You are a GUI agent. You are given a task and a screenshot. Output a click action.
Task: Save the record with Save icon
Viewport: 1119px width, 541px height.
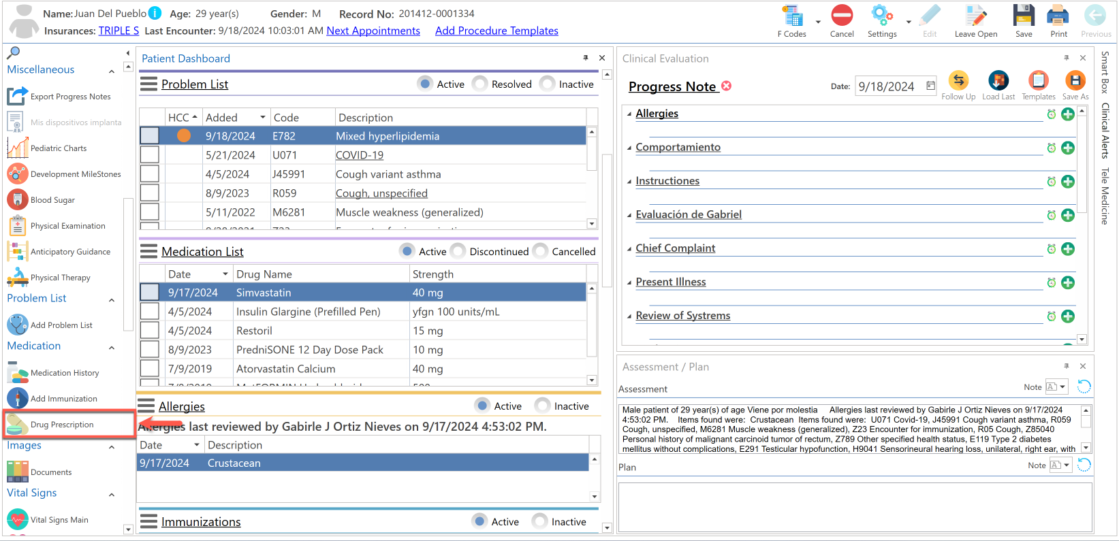pyautogui.click(x=1024, y=16)
